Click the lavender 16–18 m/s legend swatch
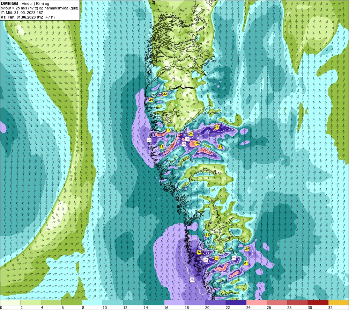 tap(174, 303)
